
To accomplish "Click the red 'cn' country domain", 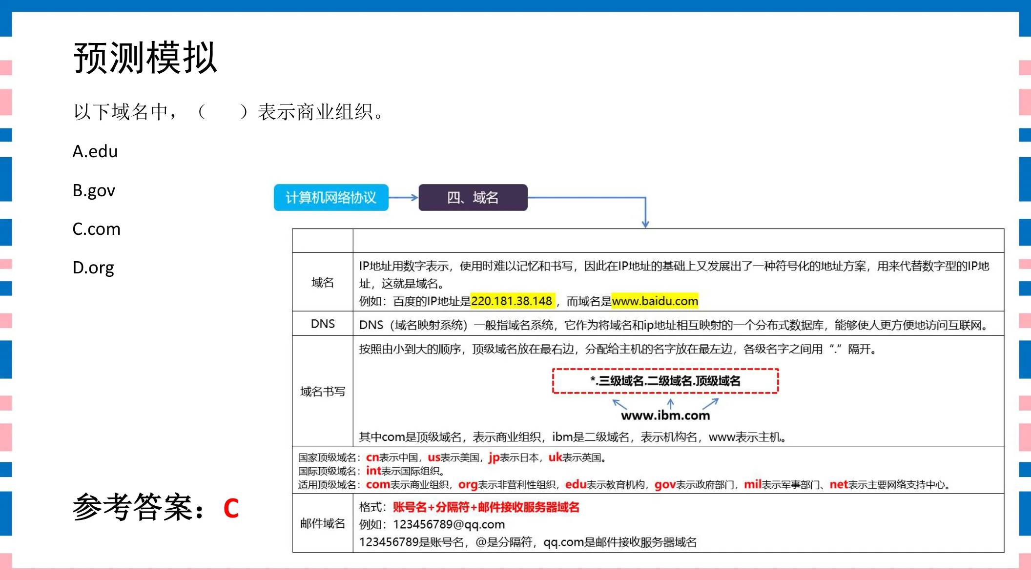I will click(372, 457).
